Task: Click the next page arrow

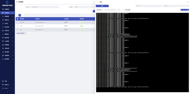Action: click(x=23, y=15)
